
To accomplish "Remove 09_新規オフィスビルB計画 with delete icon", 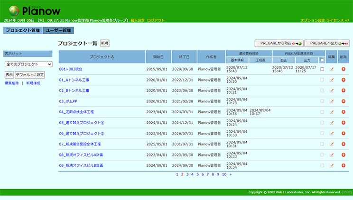I will (x=343, y=165).
